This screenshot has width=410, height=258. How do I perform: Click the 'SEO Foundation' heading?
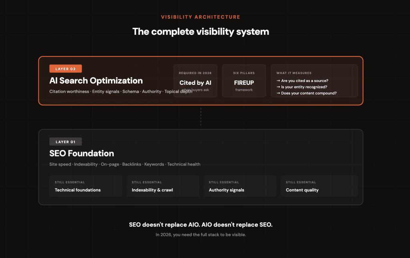pyautogui.click(x=82, y=153)
